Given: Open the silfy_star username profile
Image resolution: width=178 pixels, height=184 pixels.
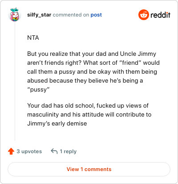Looking at the screenshot, I should (x=39, y=15).
